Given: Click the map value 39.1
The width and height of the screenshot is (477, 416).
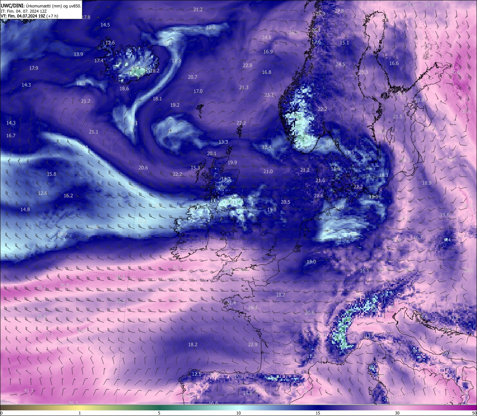Looking at the screenshot, I should point(41,287).
